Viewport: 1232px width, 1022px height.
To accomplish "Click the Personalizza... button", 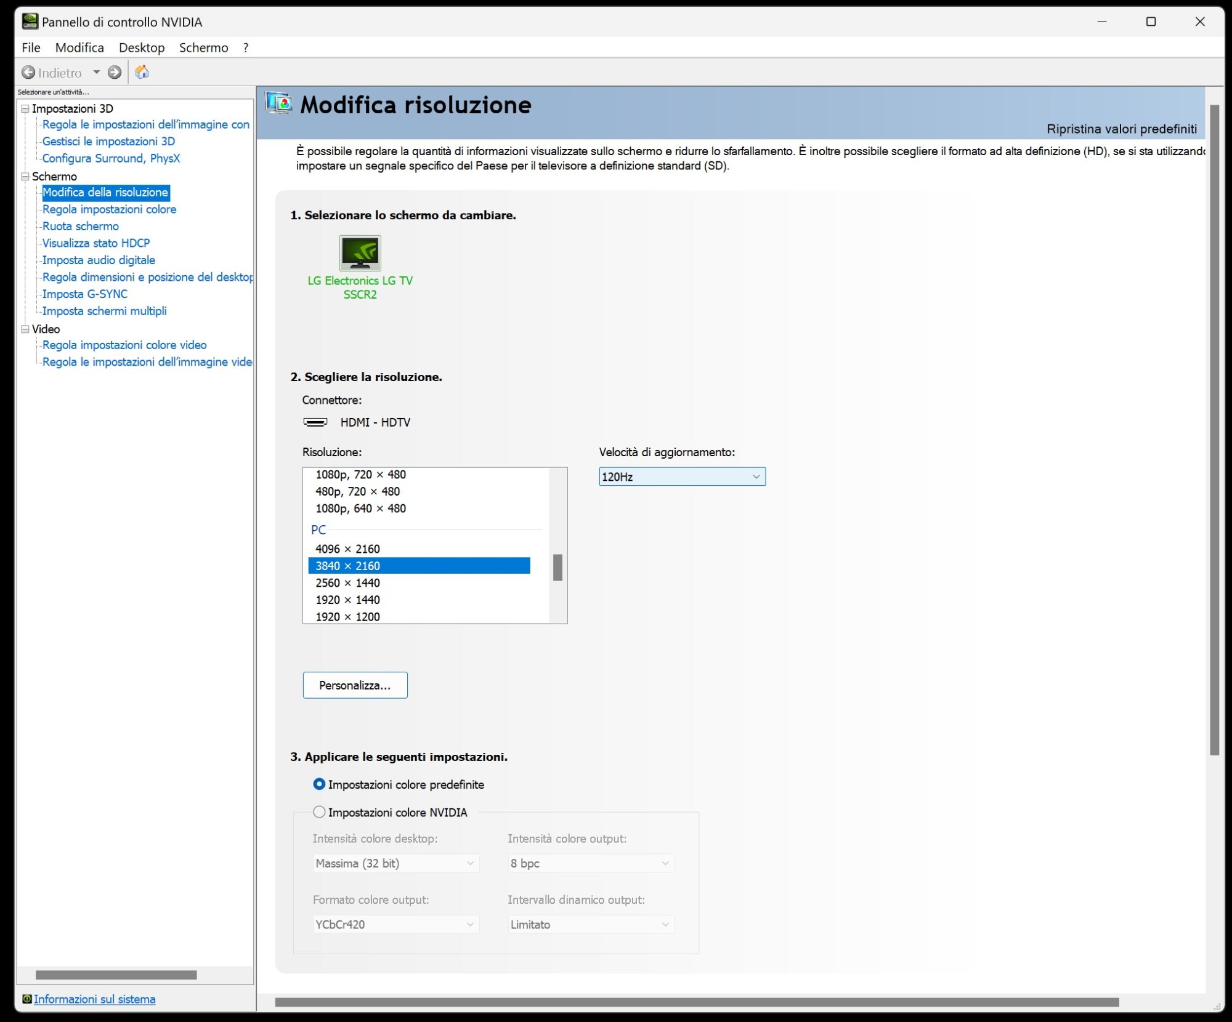I will 355,685.
